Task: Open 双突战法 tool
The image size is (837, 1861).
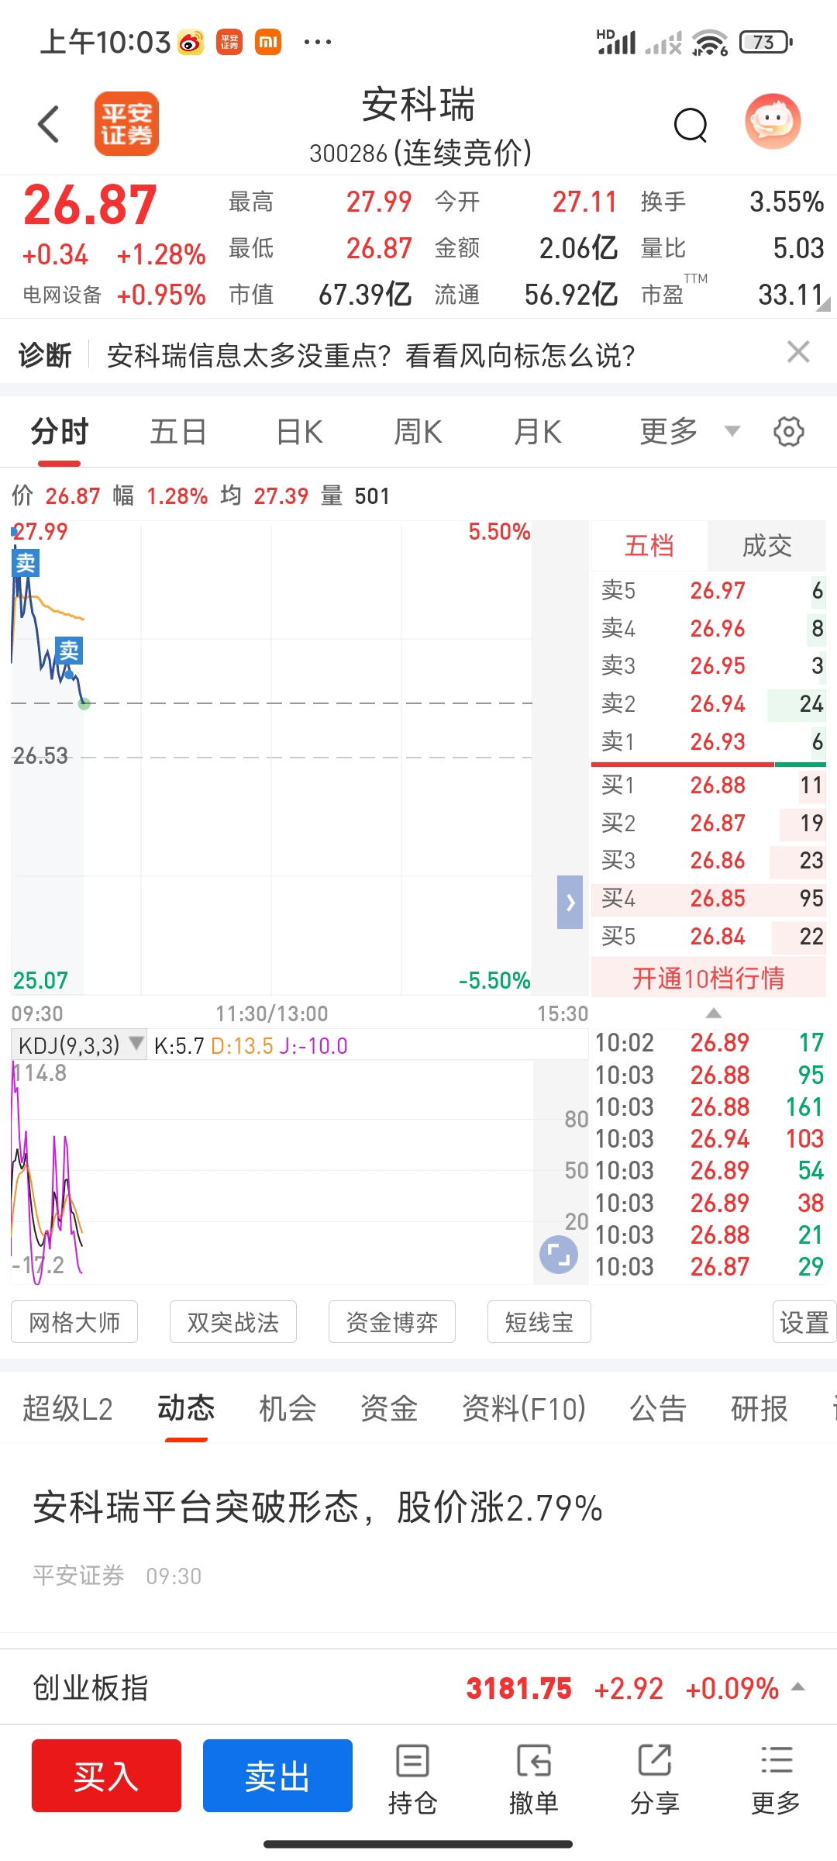Action: (233, 1322)
